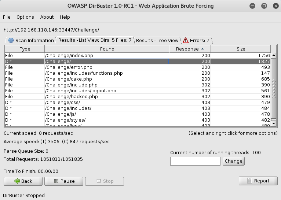This screenshot has height=200, width=281.
Task: Click the pause bars icon on Pause
Action: click(x=56, y=181)
